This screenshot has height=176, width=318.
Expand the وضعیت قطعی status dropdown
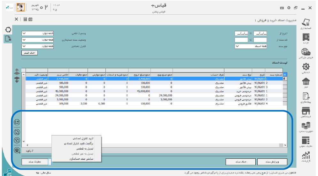(24, 33)
